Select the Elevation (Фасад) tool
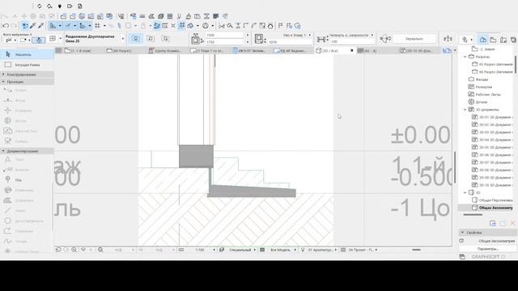 [x=27, y=100]
